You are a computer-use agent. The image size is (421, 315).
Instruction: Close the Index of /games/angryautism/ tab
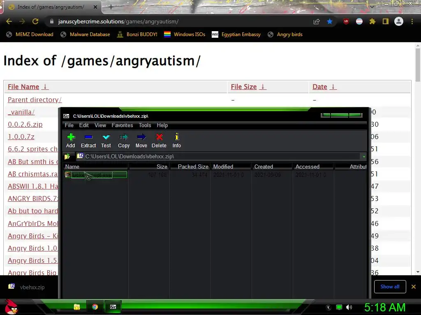(95, 7)
